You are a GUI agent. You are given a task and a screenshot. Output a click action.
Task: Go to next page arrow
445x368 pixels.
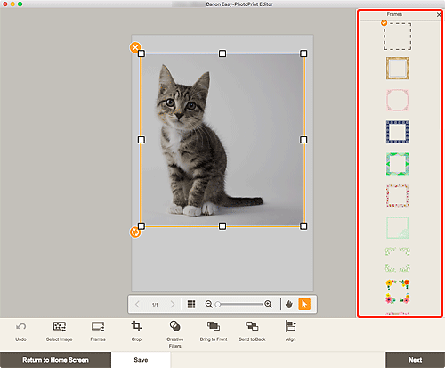[x=173, y=304]
